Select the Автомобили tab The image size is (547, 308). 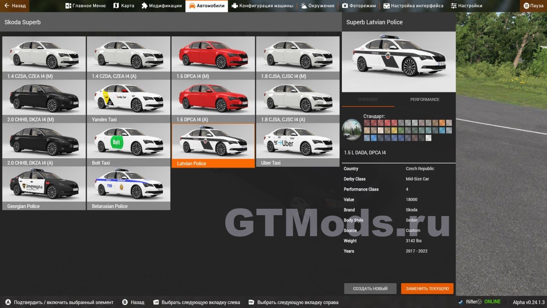pyautogui.click(x=206, y=6)
